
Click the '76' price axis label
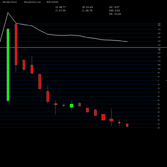coord(159,89)
